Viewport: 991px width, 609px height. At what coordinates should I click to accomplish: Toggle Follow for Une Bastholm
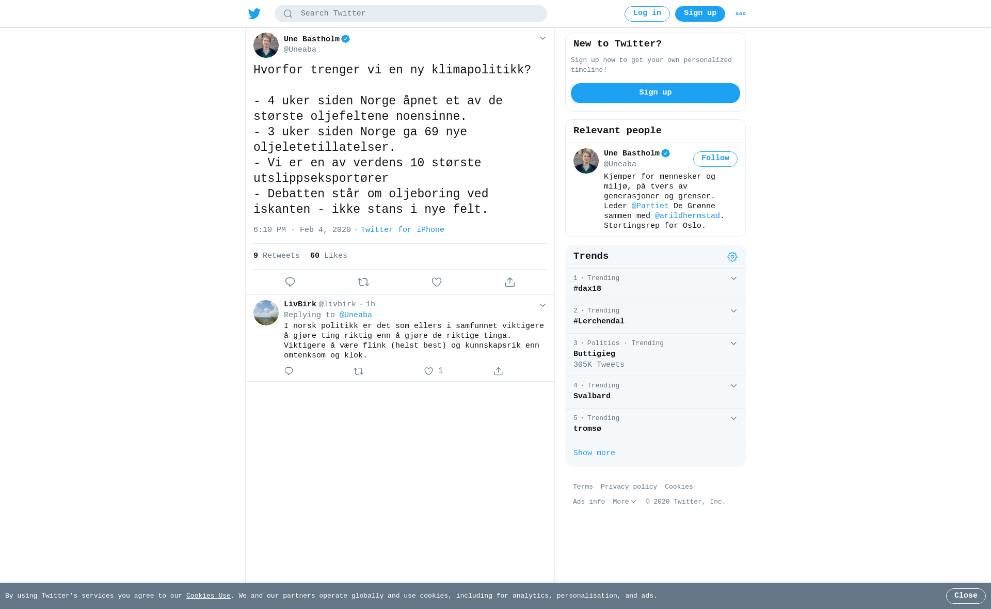(x=715, y=159)
